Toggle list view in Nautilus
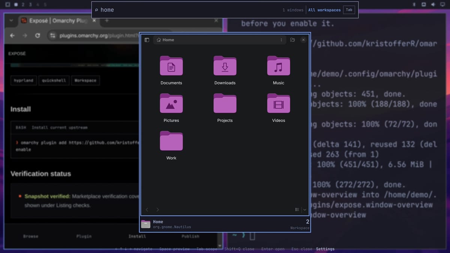 pyautogui.click(x=297, y=210)
